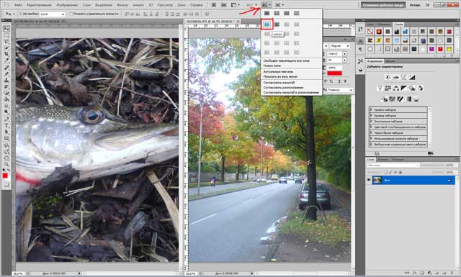
Task: Add a Curves adjustment
Action: point(404,77)
